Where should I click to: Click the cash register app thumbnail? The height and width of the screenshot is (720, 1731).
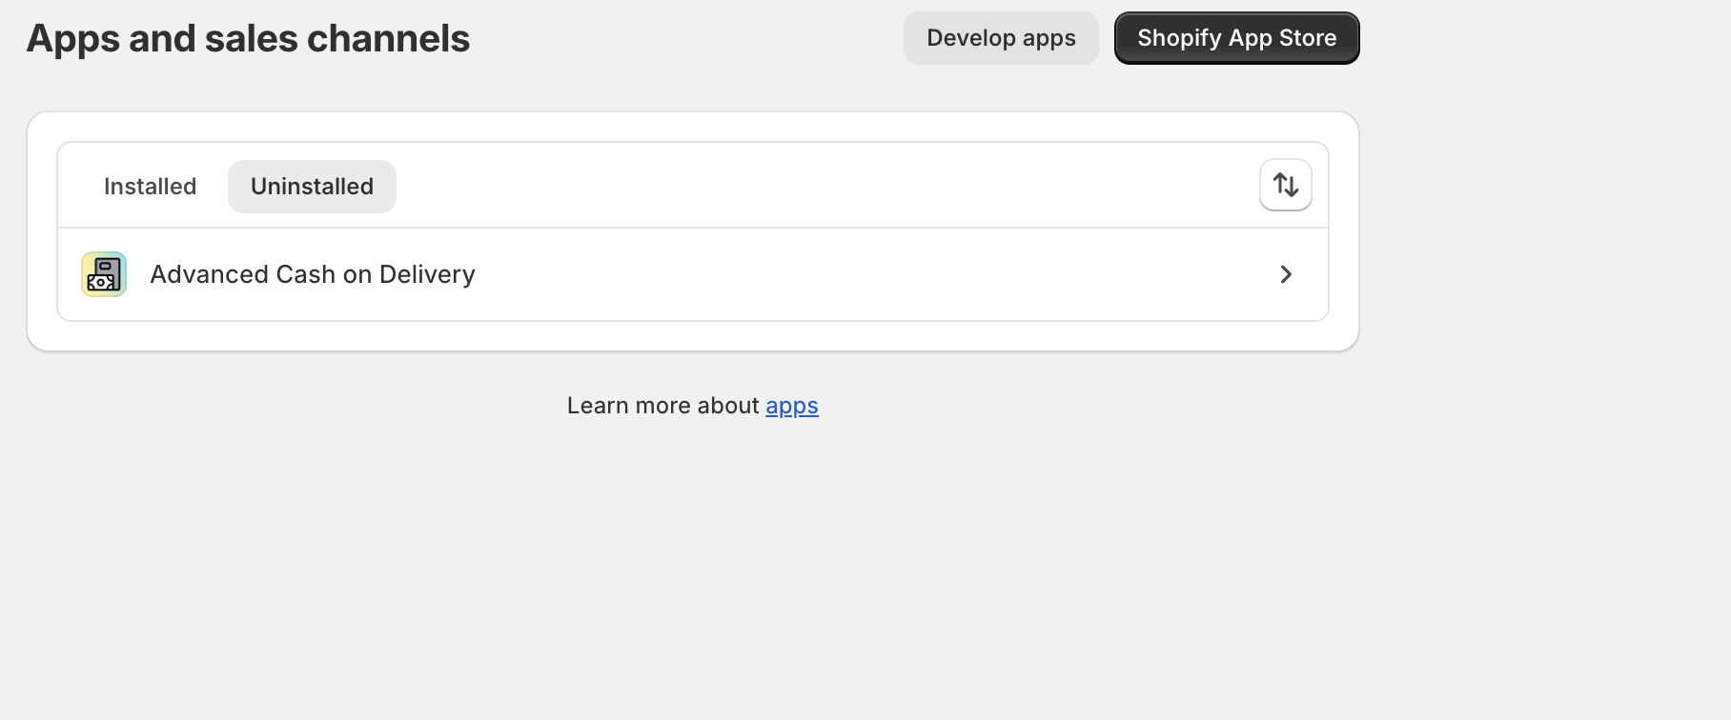[104, 274]
